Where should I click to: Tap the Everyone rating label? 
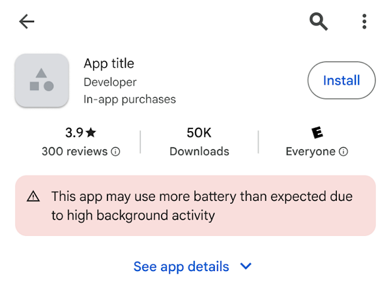point(310,152)
